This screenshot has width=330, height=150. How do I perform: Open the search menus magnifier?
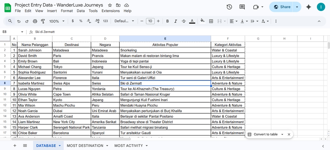[10, 21]
